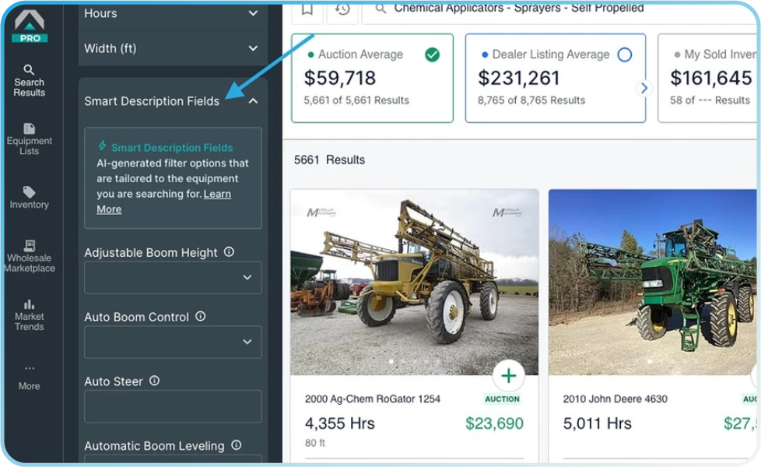Viewport: 761px width, 467px height.
Task: Click the Auto Steer field
Action: tap(173, 406)
